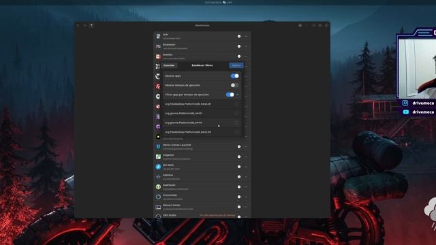Open the filter funnel icon in the header bar
Image resolution: width=436 pixels, height=245 pixels.
tap(91, 25)
